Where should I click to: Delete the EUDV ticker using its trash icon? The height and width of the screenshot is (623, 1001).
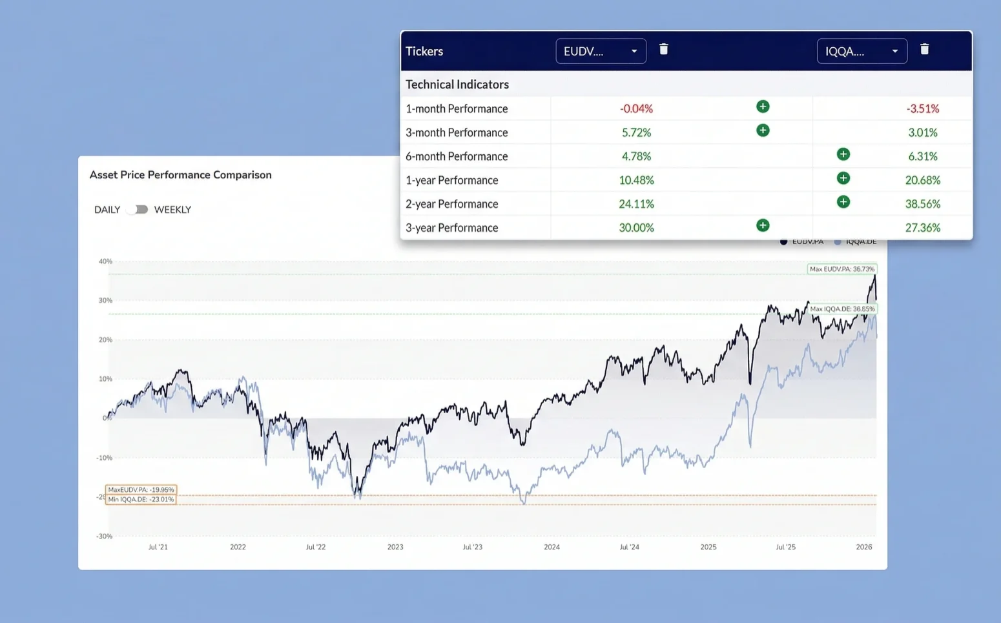[663, 49]
